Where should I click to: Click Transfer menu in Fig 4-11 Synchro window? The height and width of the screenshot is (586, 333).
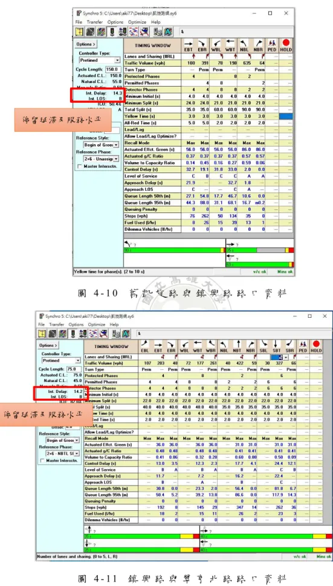[x=57, y=324]
